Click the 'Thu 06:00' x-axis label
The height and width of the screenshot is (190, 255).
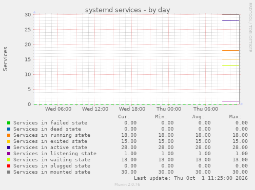point(206,109)
